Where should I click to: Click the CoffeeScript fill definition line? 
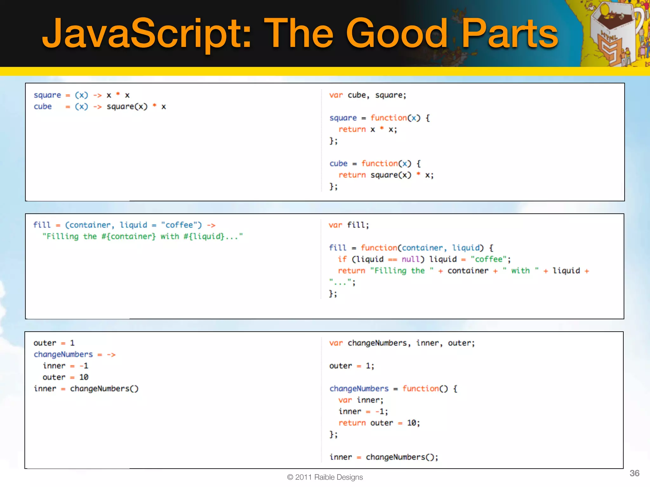(x=124, y=225)
